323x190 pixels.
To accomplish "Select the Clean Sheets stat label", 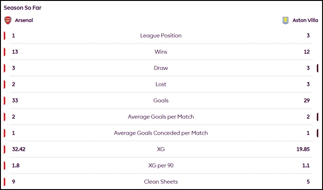I will [x=161, y=182].
